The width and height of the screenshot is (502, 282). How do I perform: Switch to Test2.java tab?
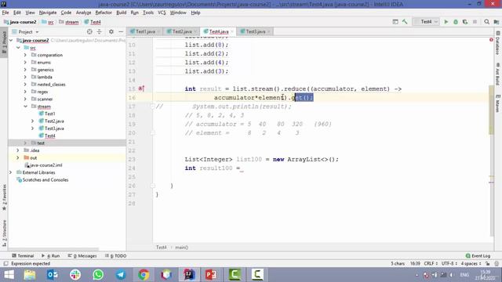click(181, 31)
